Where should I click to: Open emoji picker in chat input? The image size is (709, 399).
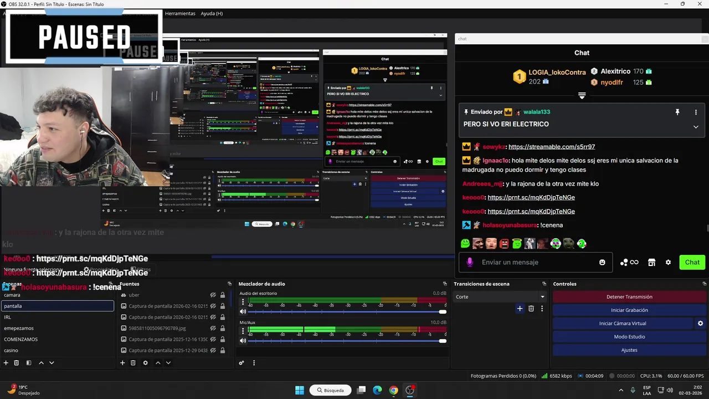point(602,262)
